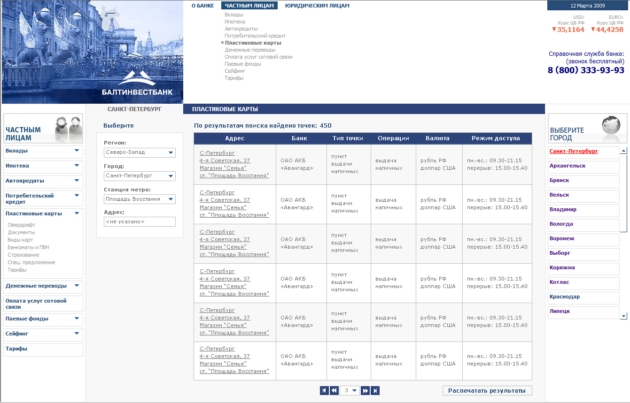630x403 pixels.
Task: Expand Ипотека section in left sidebar
Action: click(x=77, y=166)
